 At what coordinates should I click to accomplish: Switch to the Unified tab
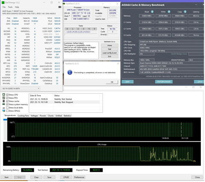pos(59,116)
